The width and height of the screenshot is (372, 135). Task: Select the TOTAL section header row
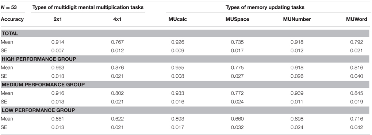pos(185,33)
